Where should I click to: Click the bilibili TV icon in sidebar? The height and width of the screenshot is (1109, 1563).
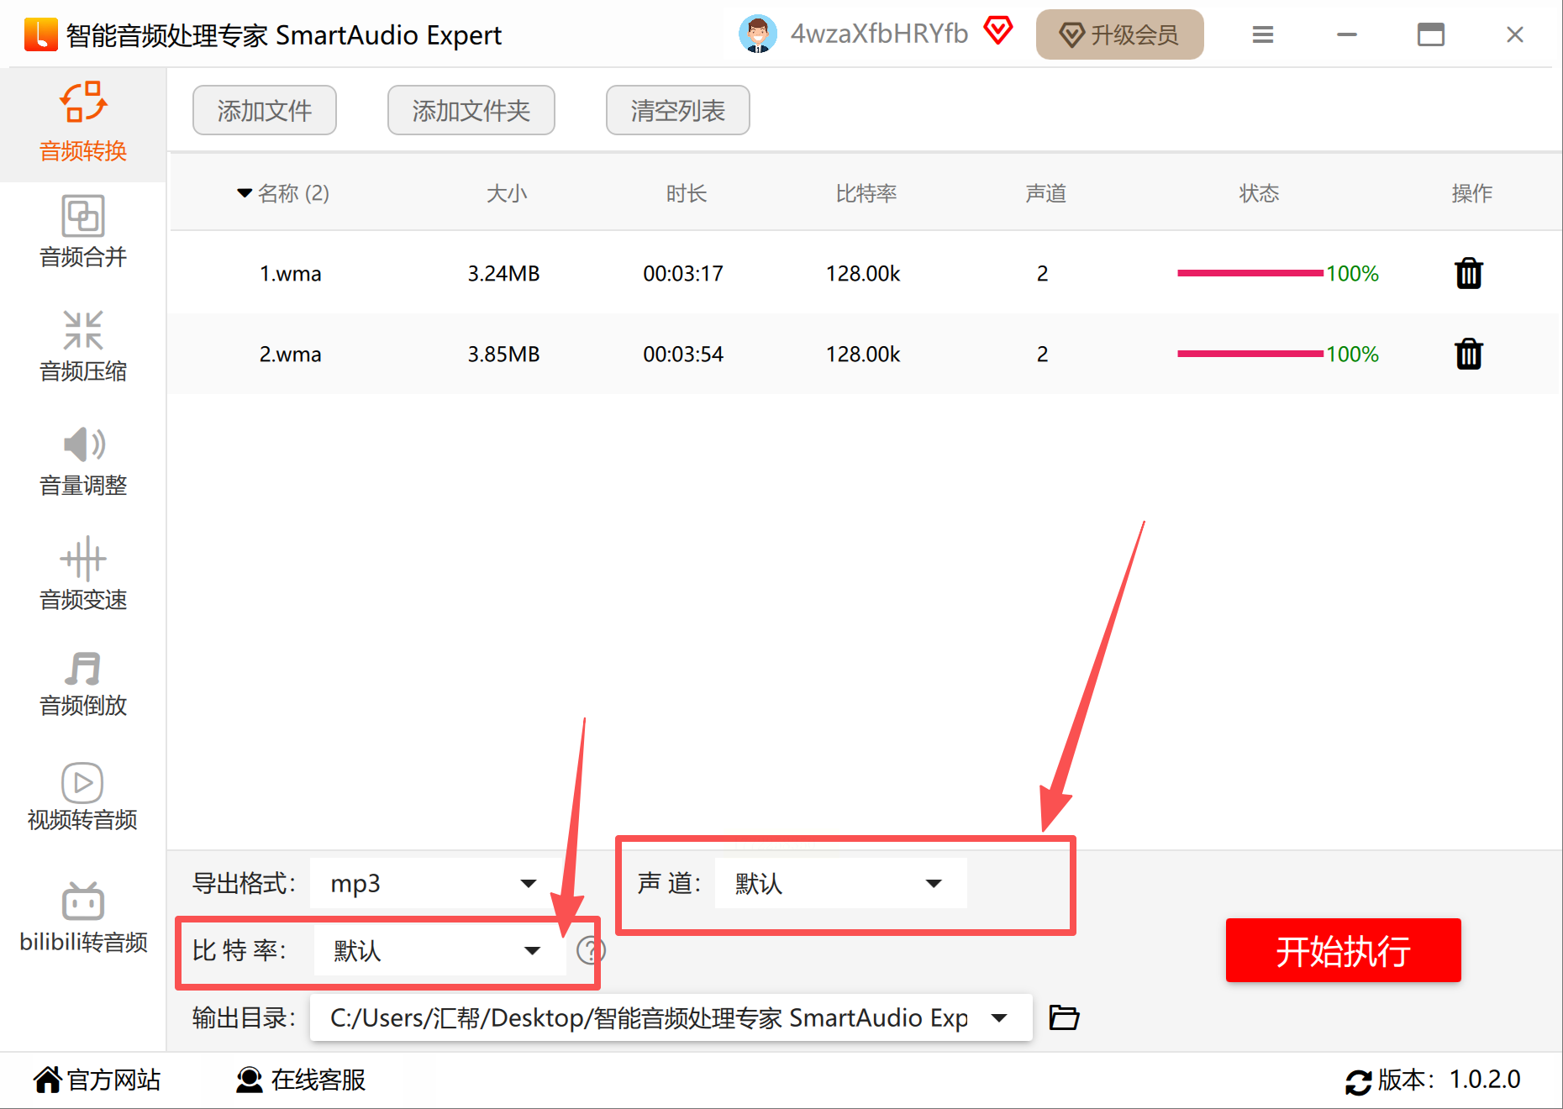click(x=82, y=901)
